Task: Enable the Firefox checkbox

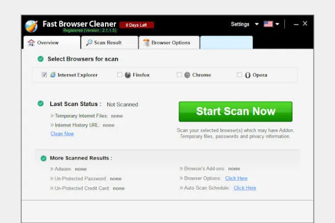Action: click(119, 75)
